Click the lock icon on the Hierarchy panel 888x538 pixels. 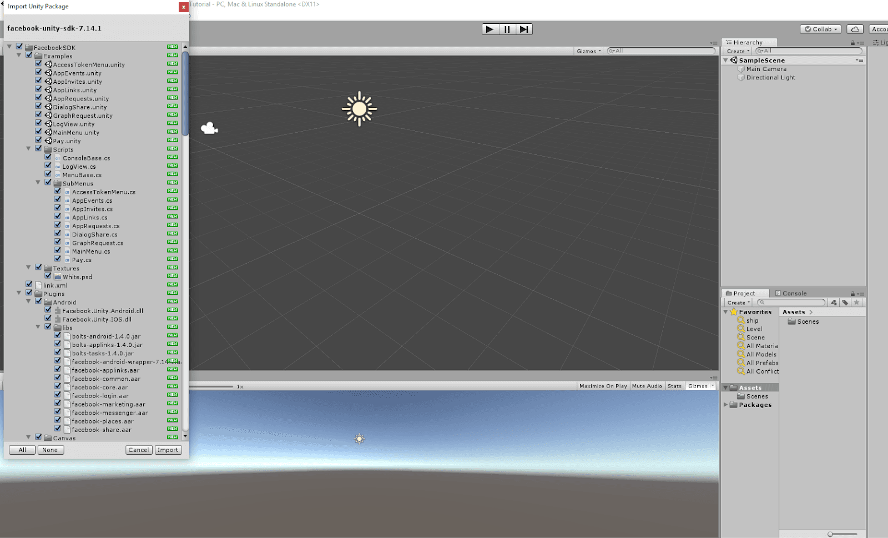(852, 42)
